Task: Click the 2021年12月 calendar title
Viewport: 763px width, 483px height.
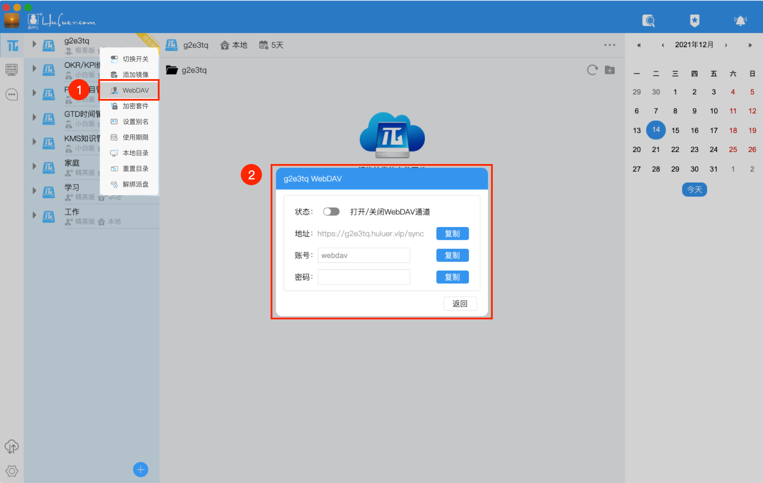Action: pyautogui.click(x=694, y=45)
